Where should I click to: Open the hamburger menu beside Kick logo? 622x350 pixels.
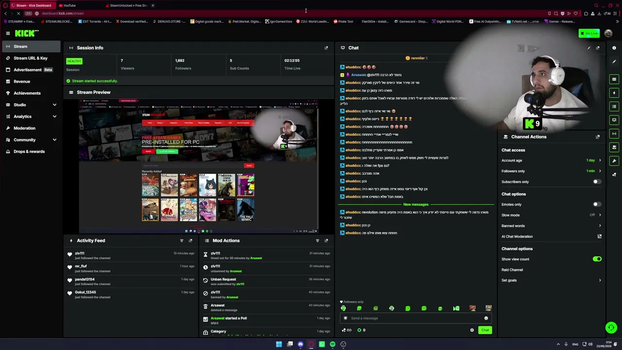click(x=8, y=33)
